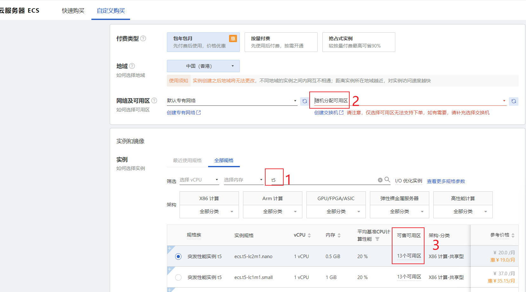Screen dimensions: 526x292
Task: Select the Arm 计算 architecture
Action: click(x=273, y=199)
